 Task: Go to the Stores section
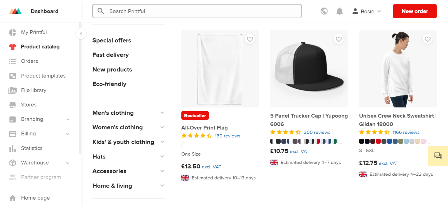click(x=29, y=105)
